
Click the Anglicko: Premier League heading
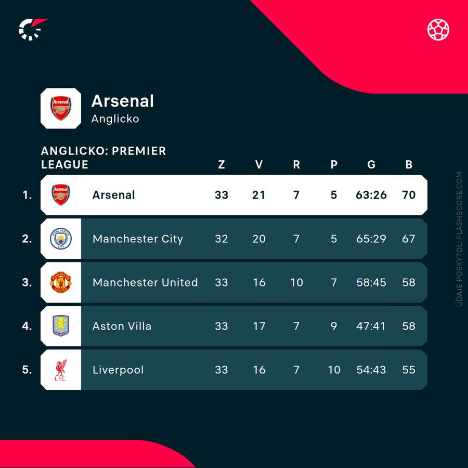103,158
